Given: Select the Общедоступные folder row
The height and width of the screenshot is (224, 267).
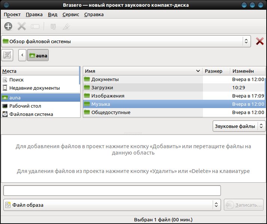Looking at the screenshot, I should (174, 112).
